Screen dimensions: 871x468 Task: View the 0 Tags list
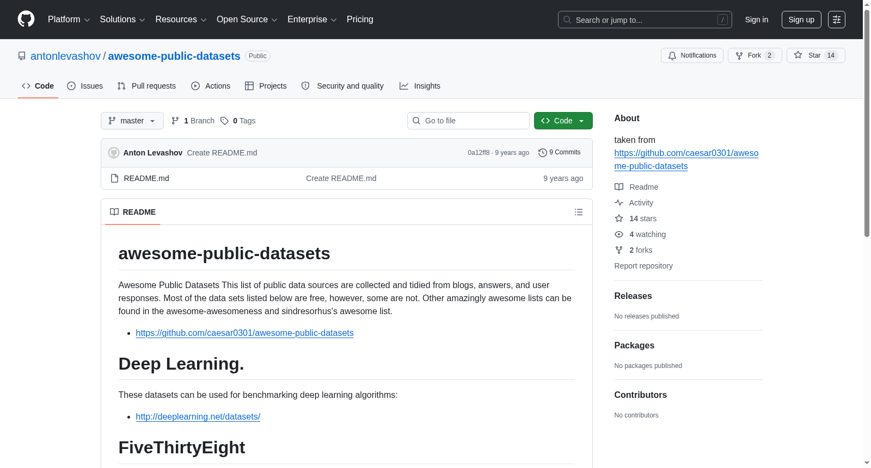tap(238, 121)
